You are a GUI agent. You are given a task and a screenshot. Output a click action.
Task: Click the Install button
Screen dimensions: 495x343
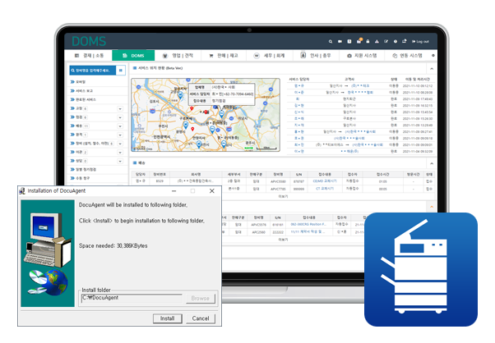[x=168, y=318]
